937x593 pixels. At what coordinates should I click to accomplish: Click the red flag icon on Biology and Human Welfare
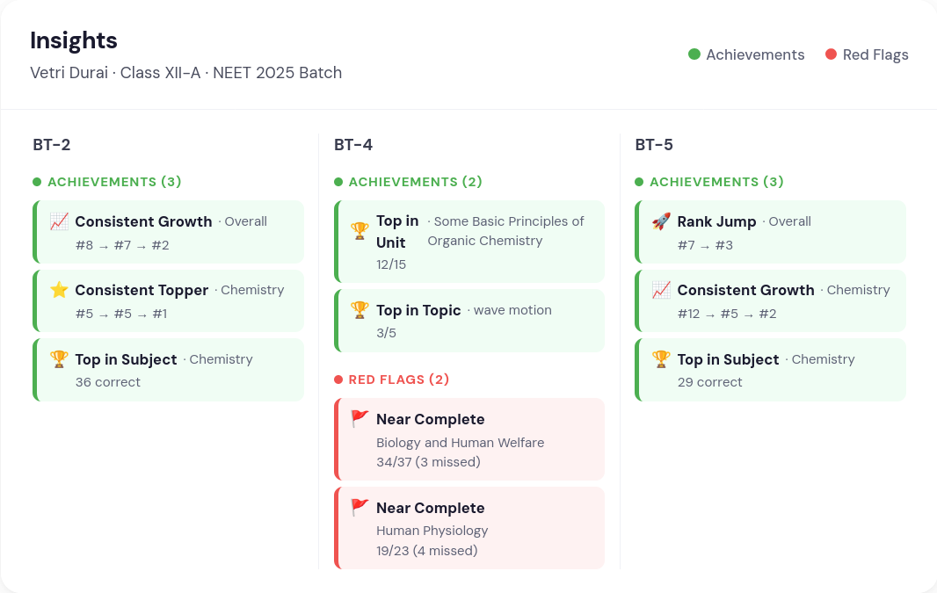[360, 418]
